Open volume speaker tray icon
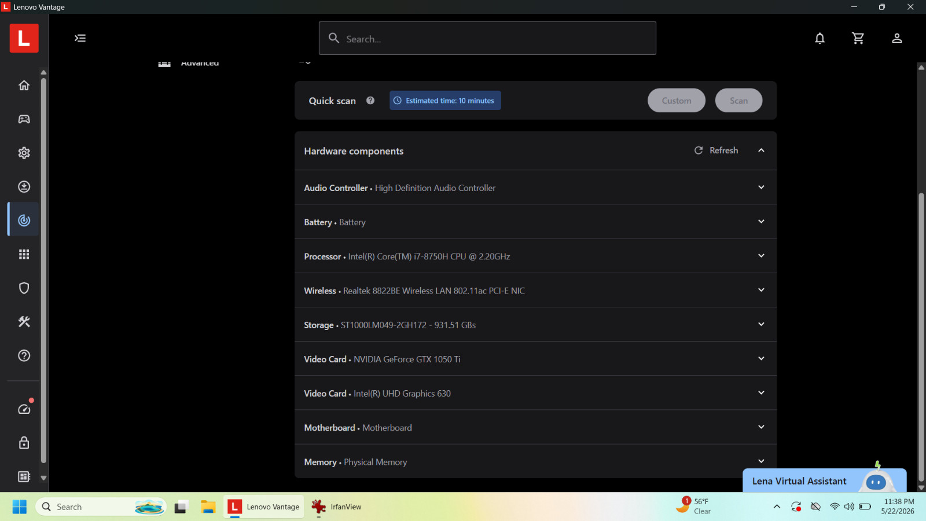The height and width of the screenshot is (521, 926). 849,507
